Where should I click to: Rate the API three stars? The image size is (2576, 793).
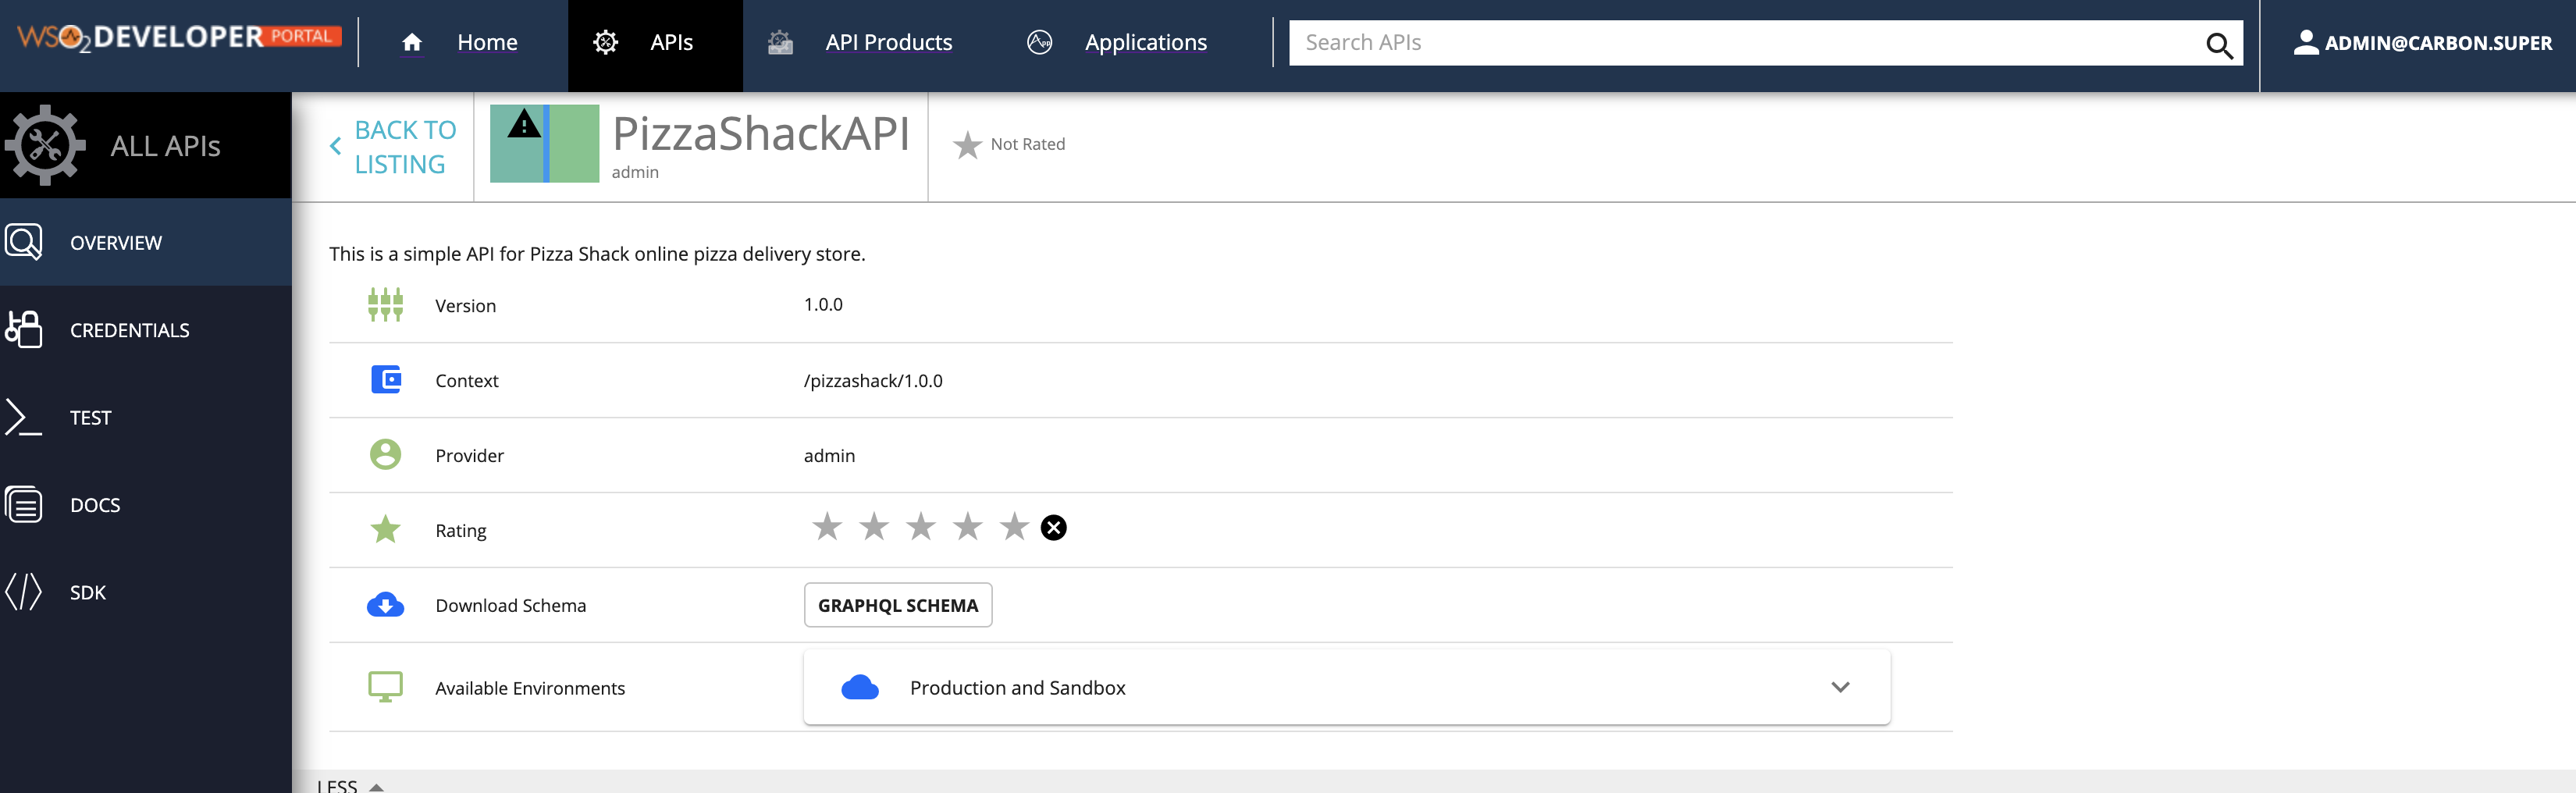[x=920, y=526]
